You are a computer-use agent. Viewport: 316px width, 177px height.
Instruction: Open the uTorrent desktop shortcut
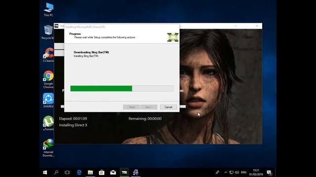point(48,123)
